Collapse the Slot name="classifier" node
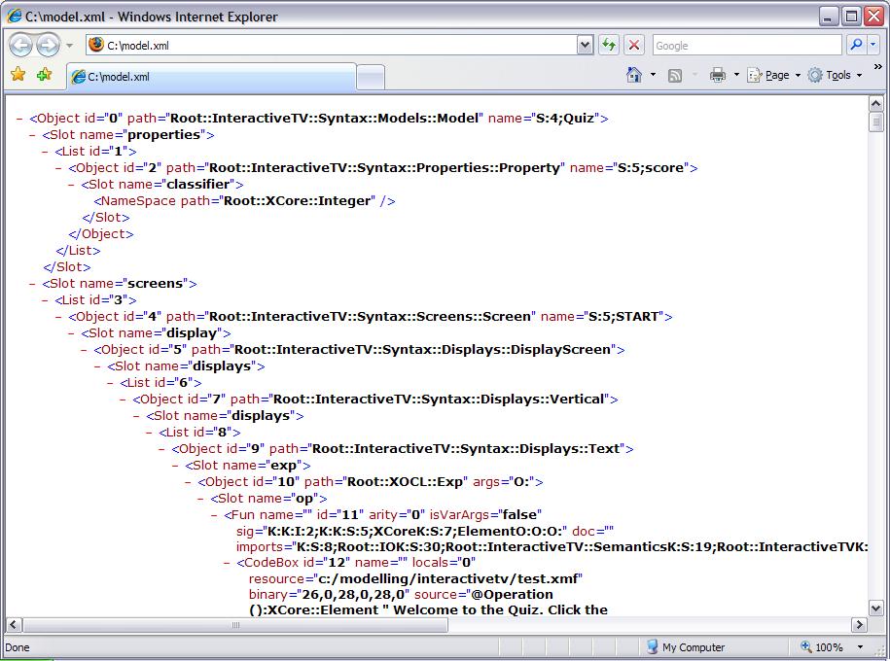This screenshot has width=890, height=661. 72,185
